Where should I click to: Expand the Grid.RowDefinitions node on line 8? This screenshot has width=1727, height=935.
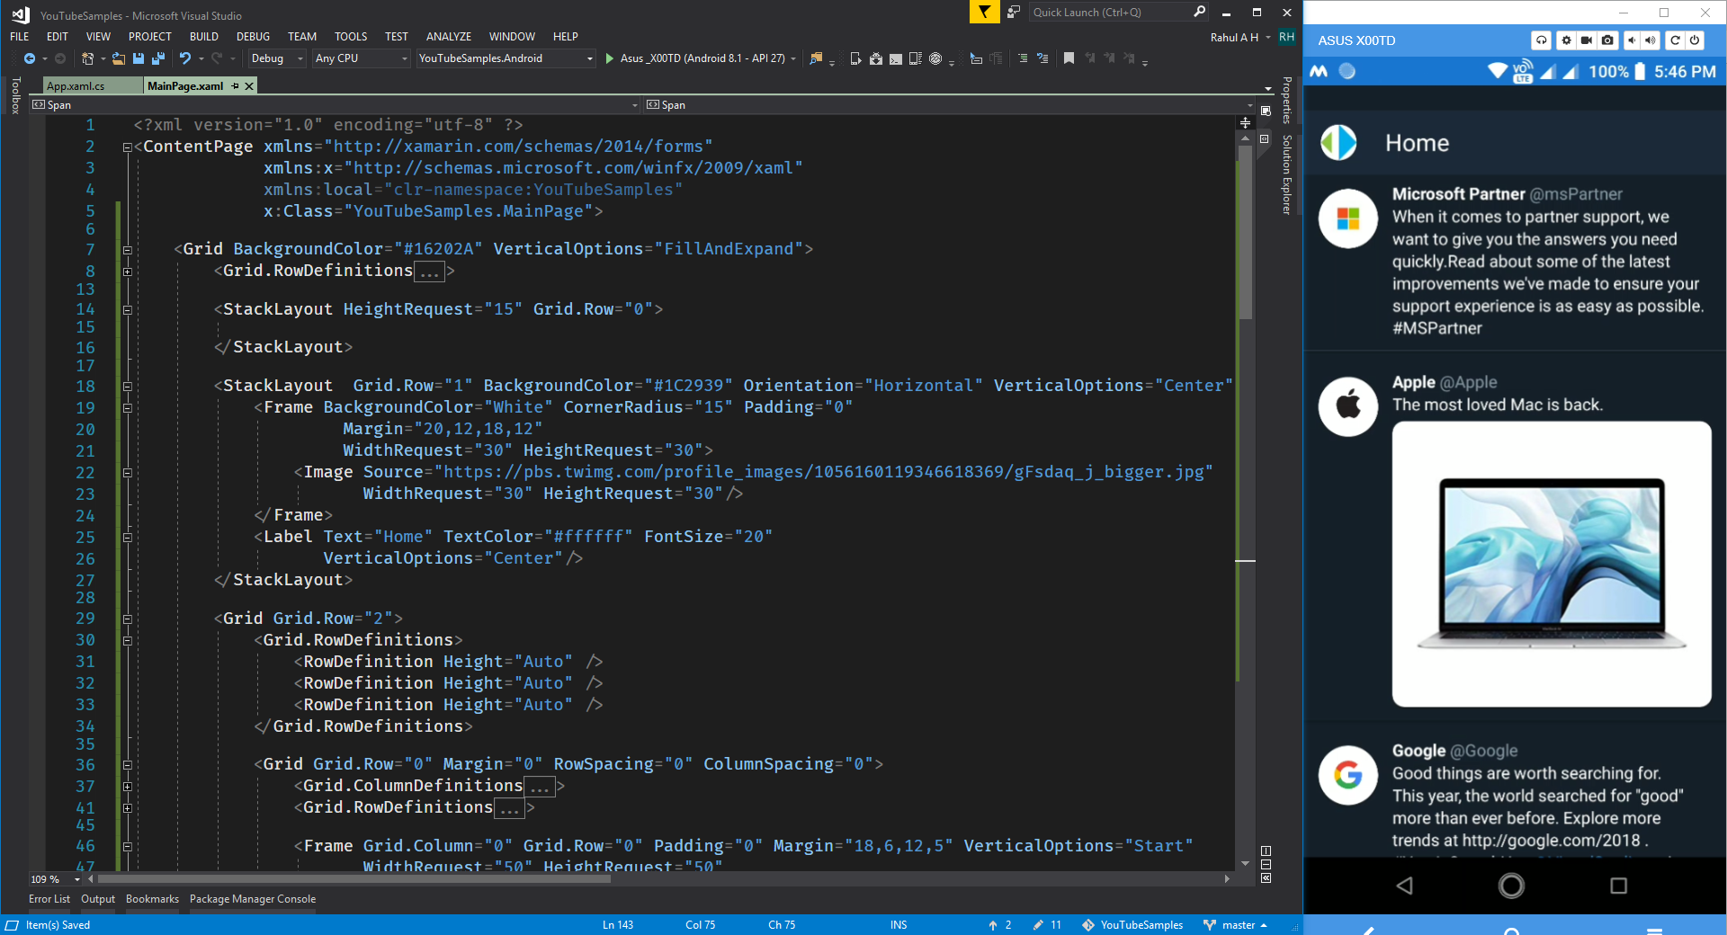pyautogui.click(x=128, y=272)
